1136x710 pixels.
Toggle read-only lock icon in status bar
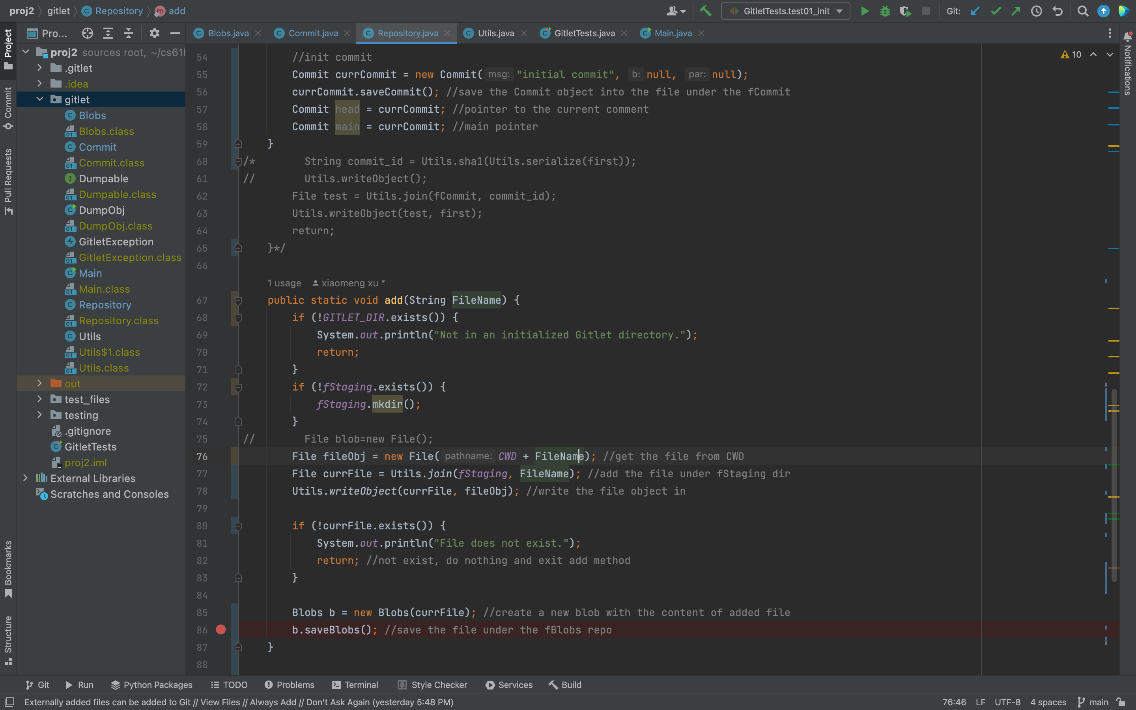point(1121,702)
